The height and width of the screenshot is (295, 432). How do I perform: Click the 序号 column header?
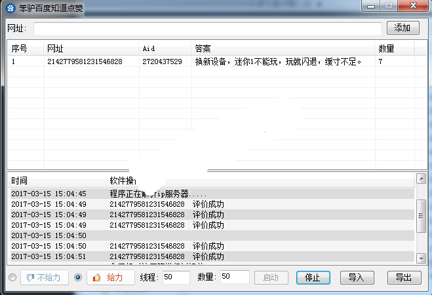26,48
